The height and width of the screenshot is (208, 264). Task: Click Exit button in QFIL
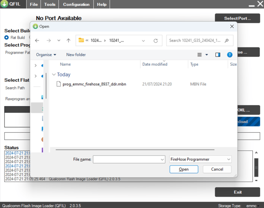(238, 192)
